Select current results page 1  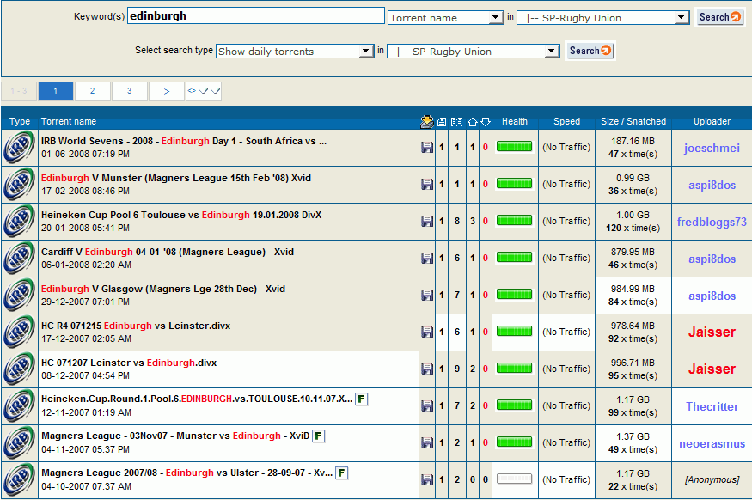point(56,90)
